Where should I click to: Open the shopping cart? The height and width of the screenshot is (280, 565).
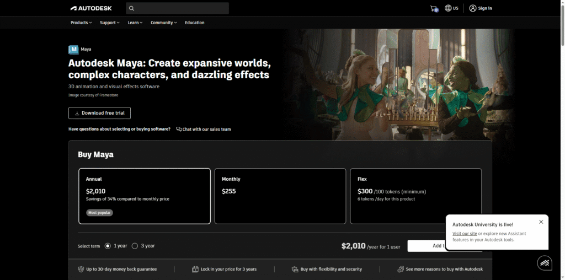[x=434, y=8]
